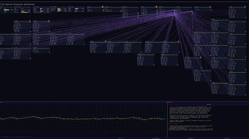Click the only orange indicator in lower-right node cluster
The height and width of the screenshot is (139, 249).
pyautogui.click(x=201, y=57)
